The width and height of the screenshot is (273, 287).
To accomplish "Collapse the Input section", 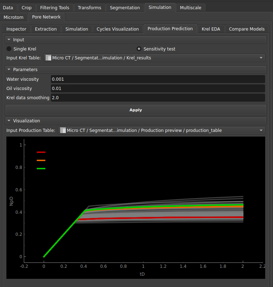I will pyautogui.click(x=9, y=40).
